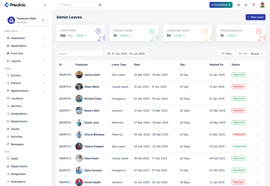
Task: Open the actions menu for Cheryl Bilodeau
Action: [x=257, y=134]
